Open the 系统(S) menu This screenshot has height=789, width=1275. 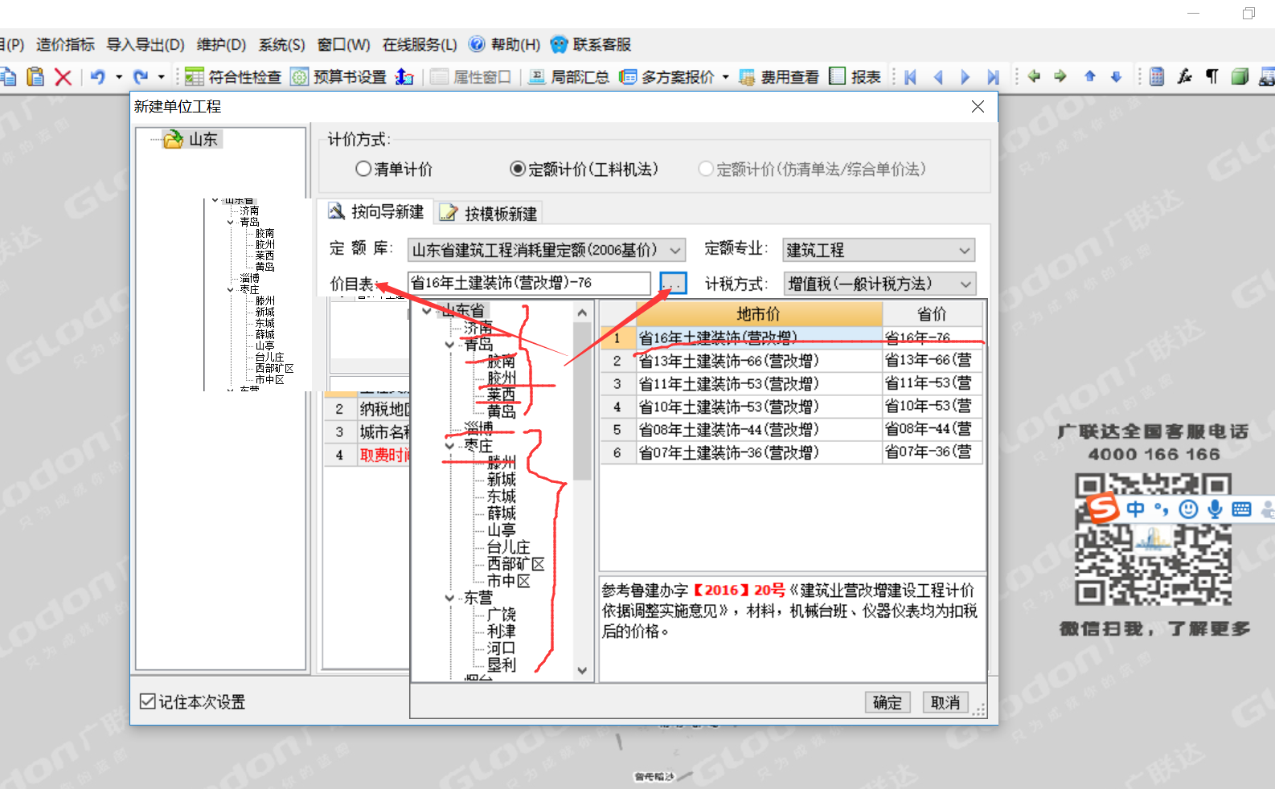coord(281,44)
